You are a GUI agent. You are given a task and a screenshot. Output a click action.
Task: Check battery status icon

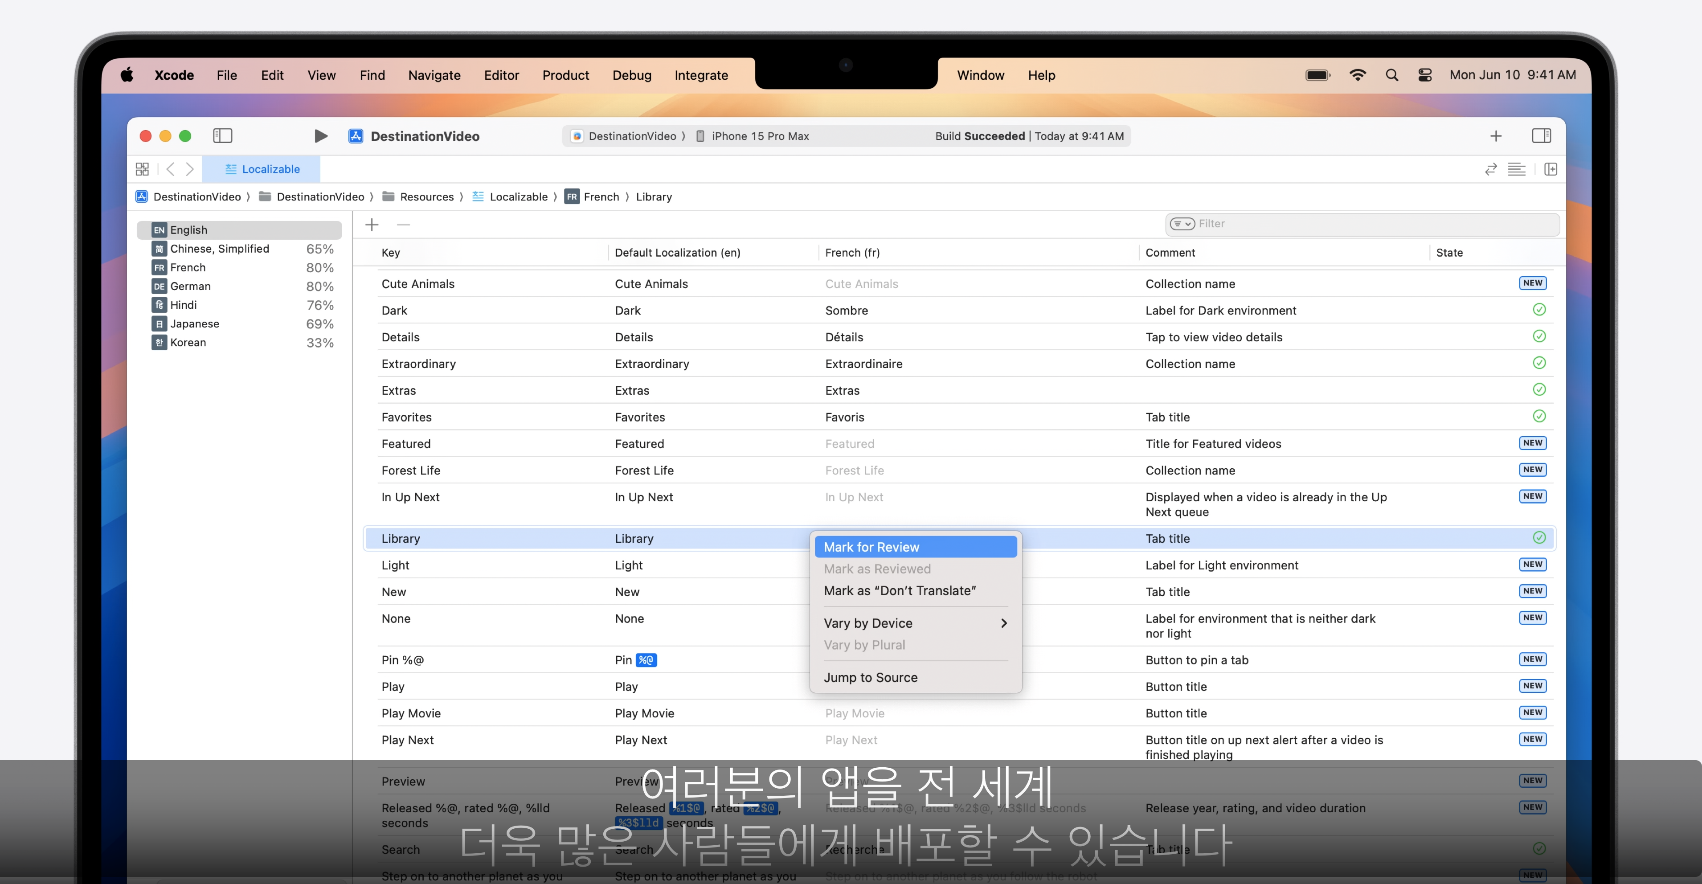coord(1317,75)
